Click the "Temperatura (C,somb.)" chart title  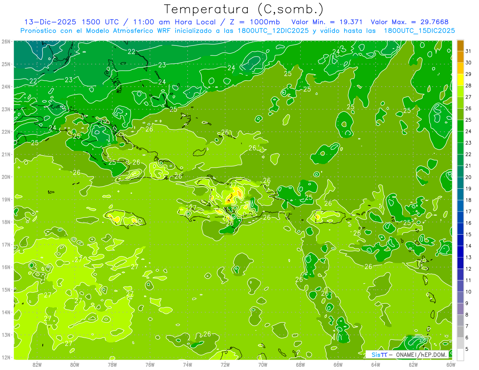243,10
